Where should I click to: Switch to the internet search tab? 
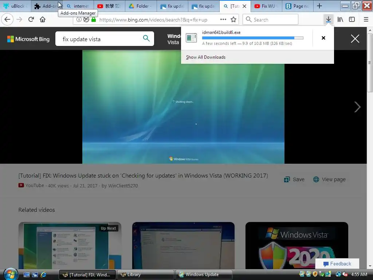pyautogui.click(x=78, y=6)
